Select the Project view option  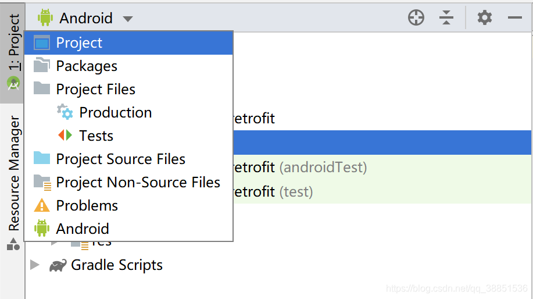click(x=128, y=43)
